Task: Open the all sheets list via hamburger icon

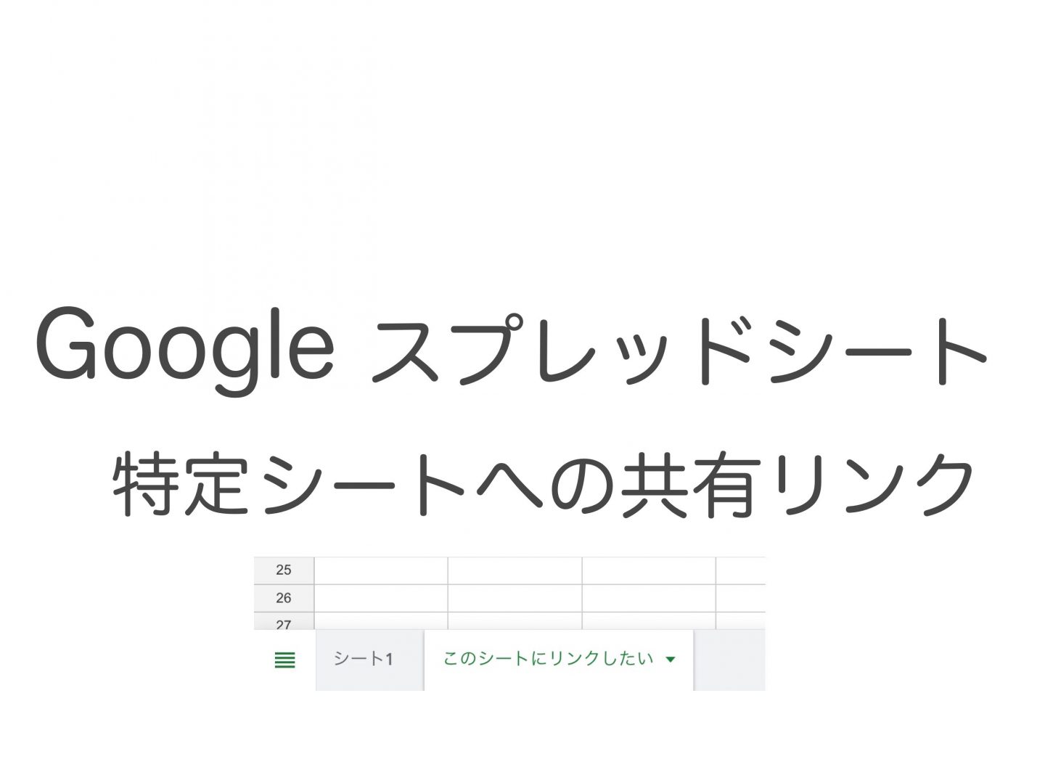Action: pyautogui.click(x=284, y=660)
